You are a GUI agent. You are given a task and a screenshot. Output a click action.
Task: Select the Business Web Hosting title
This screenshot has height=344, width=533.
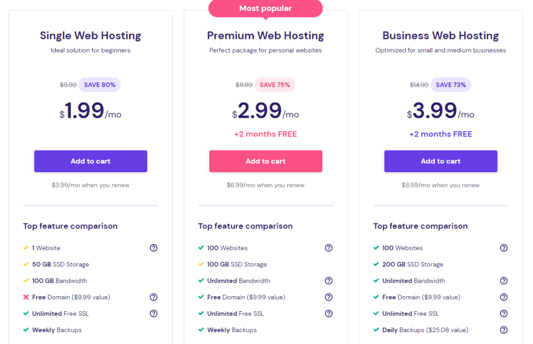440,35
